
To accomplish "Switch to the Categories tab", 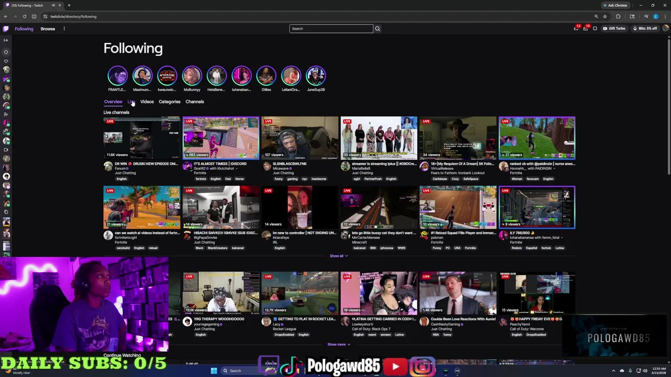I will coord(169,102).
